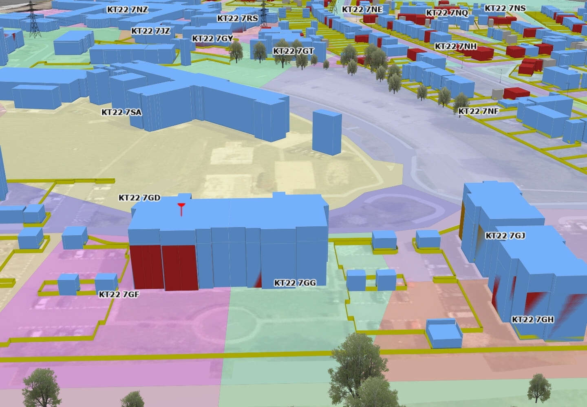This screenshot has height=407, width=587.
Task: Select the KT22 7NZ postcode label
Action: [x=128, y=10]
